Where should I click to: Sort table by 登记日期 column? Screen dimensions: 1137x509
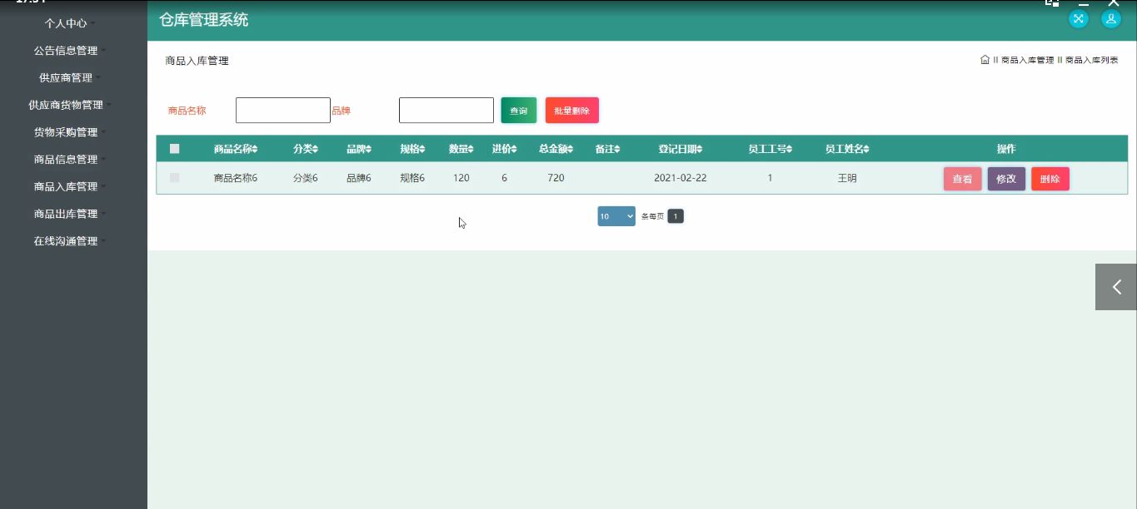681,149
